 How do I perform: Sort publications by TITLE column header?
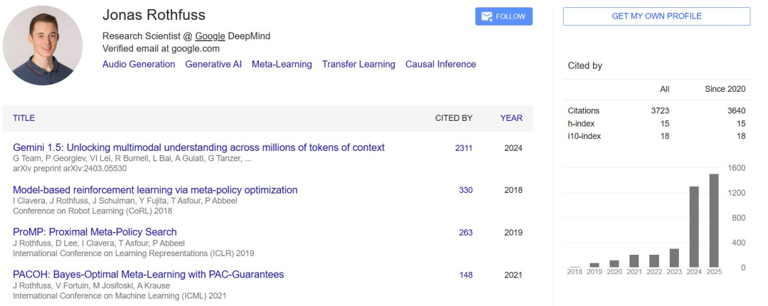coord(23,118)
